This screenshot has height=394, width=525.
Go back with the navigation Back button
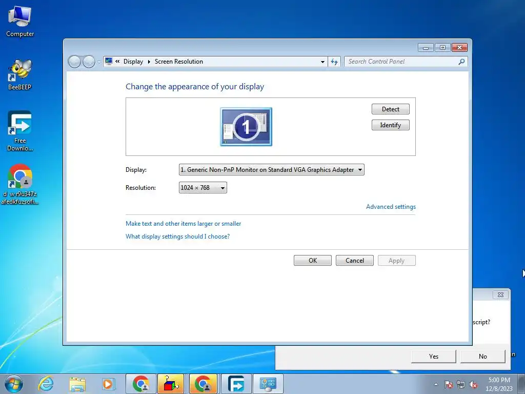coord(74,62)
